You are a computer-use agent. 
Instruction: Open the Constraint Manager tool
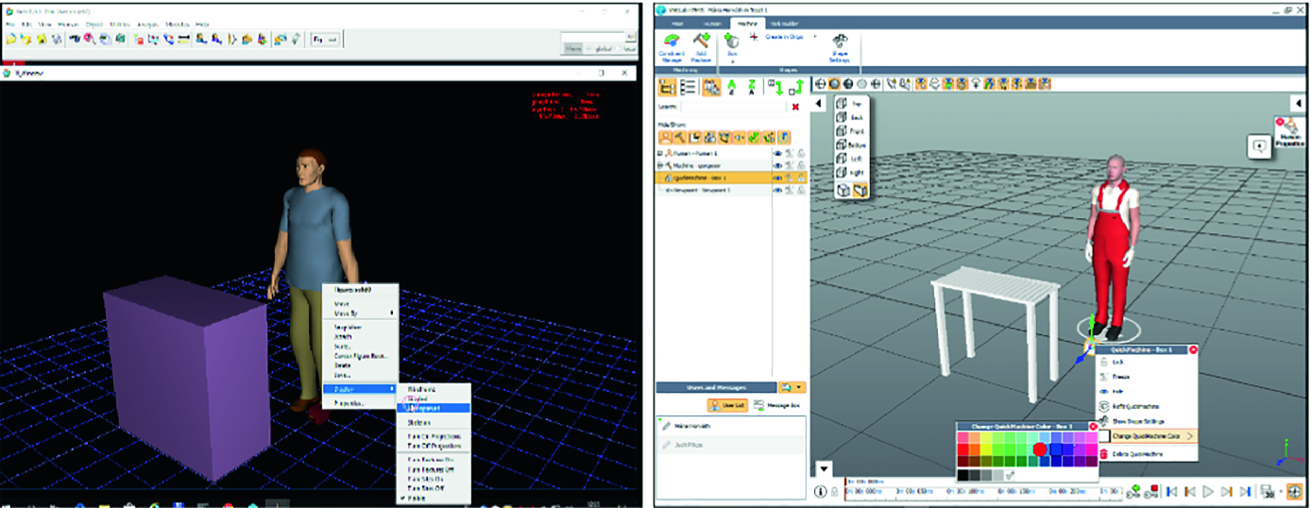coord(671,42)
